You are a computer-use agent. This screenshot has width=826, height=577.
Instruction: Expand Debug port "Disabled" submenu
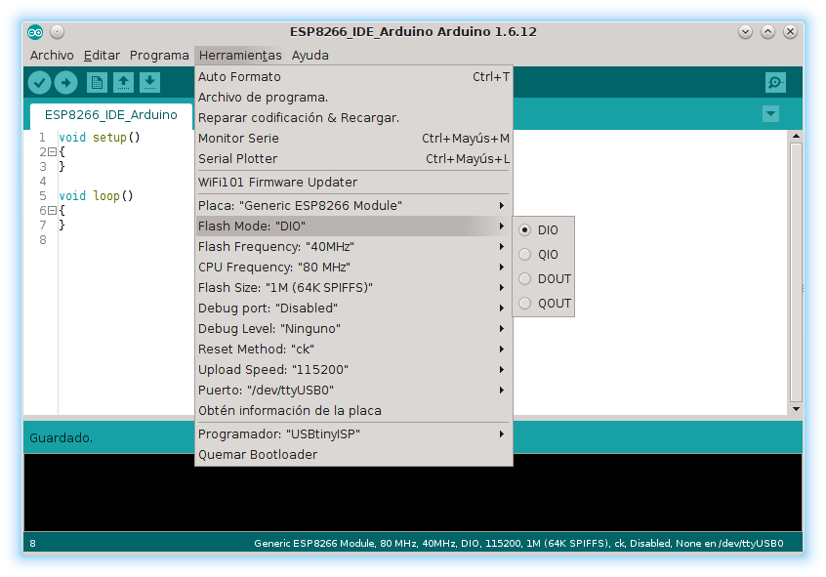click(353, 309)
